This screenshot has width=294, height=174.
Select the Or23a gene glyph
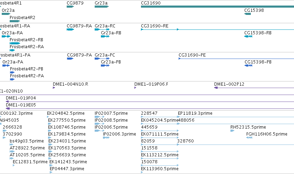pyautogui.click(x=6, y=14)
